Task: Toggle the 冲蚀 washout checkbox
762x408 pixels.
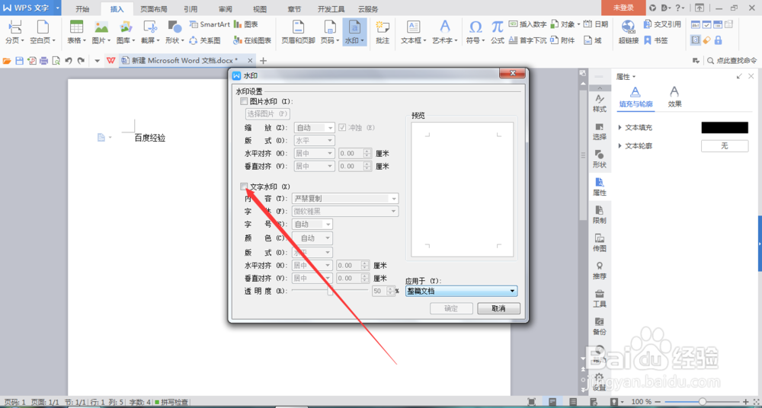Action: click(x=343, y=128)
